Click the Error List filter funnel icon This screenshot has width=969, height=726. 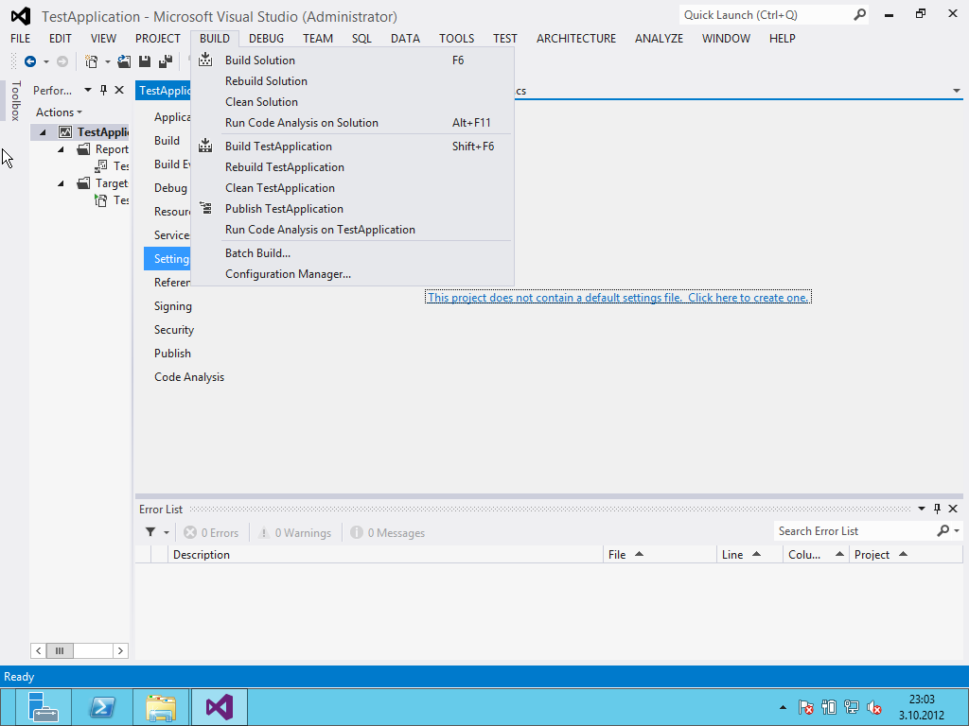[x=150, y=532]
